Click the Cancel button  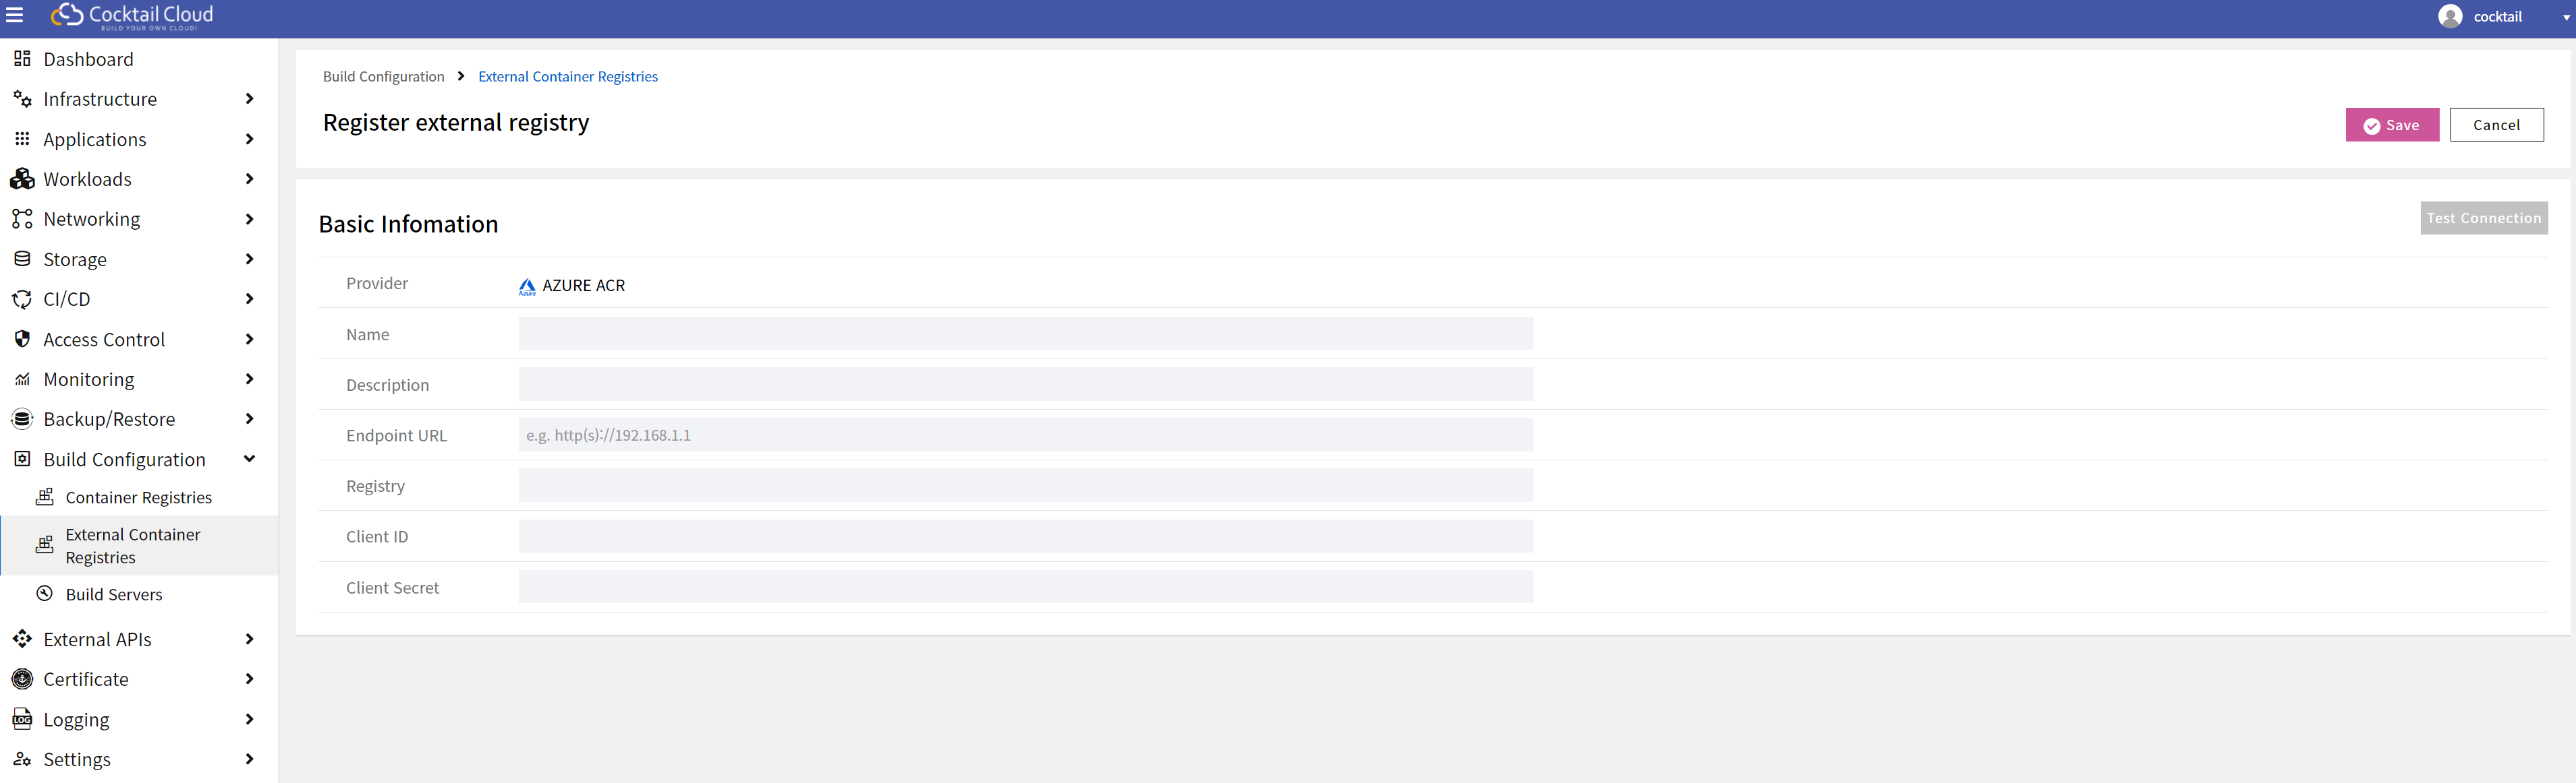2496,125
